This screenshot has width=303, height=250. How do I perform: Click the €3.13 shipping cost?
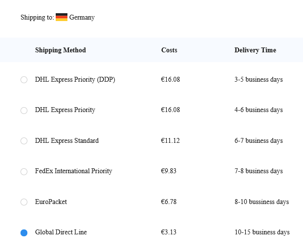[x=169, y=232]
